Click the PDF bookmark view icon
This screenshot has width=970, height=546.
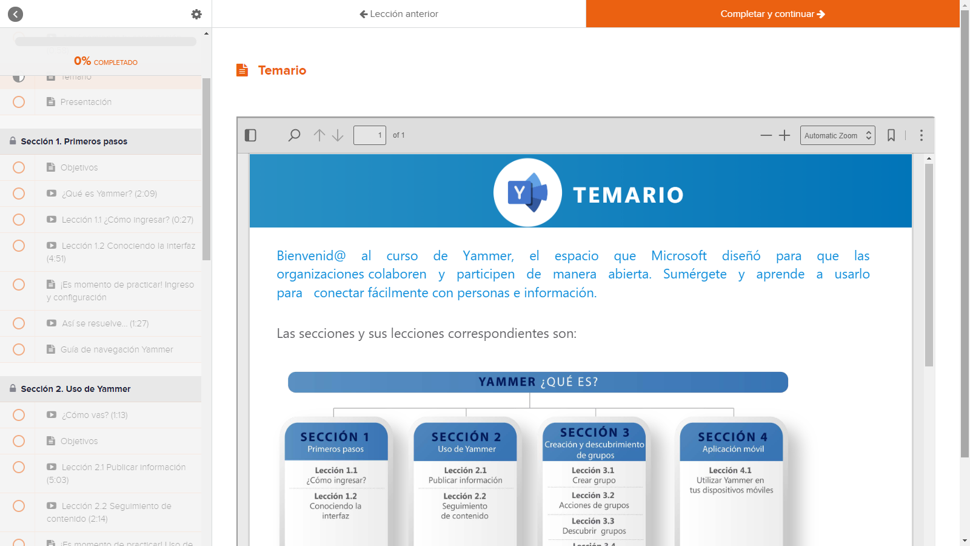(x=891, y=135)
